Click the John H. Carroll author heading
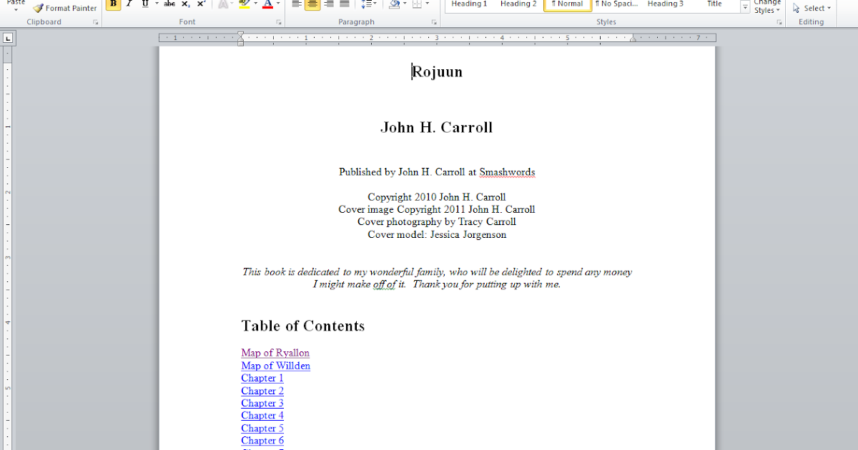The width and height of the screenshot is (858, 450). (x=437, y=127)
